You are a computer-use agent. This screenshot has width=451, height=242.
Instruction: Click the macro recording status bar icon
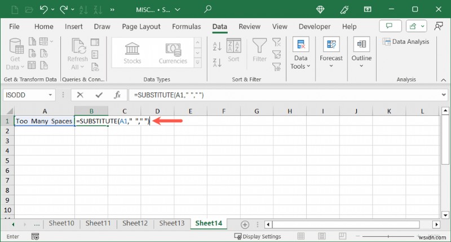coord(35,236)
